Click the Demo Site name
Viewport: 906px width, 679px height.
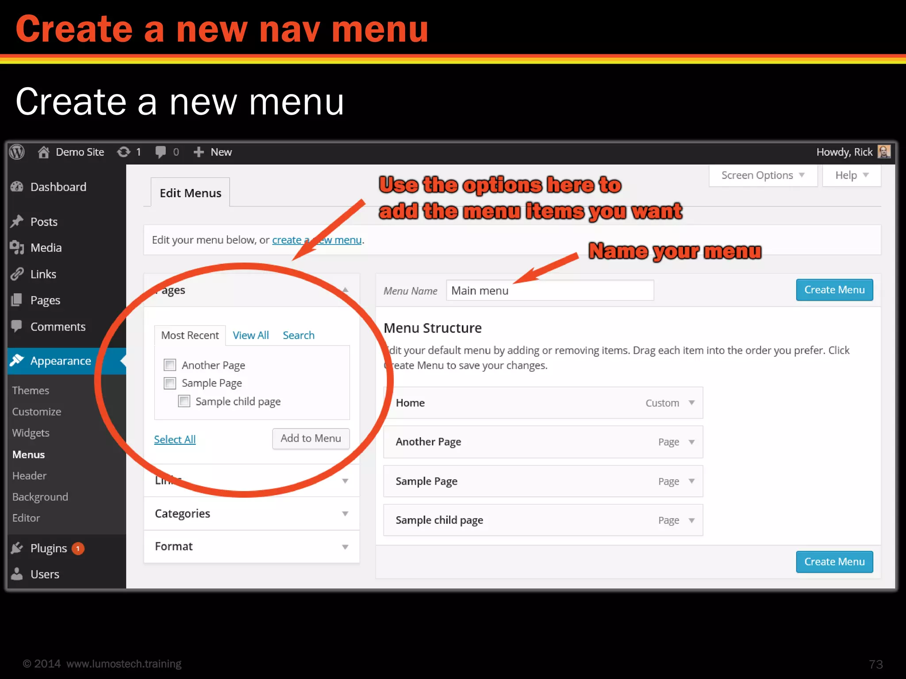(80, 152)
